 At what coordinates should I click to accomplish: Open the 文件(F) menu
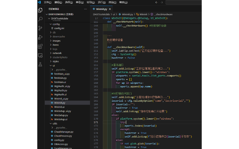[x=47, y=2]
